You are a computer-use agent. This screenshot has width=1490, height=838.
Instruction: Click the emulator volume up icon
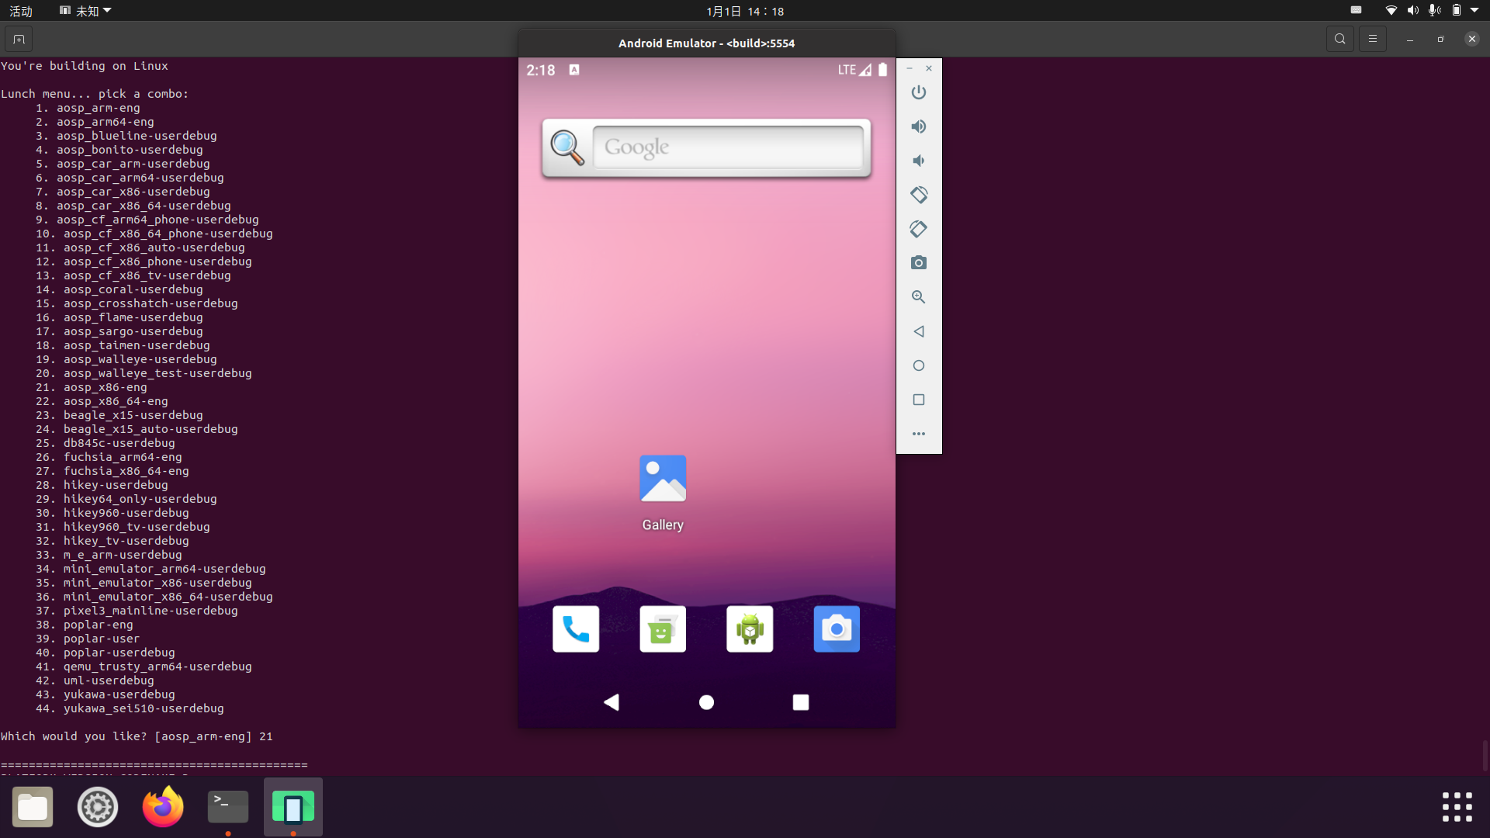pos(919,126)
